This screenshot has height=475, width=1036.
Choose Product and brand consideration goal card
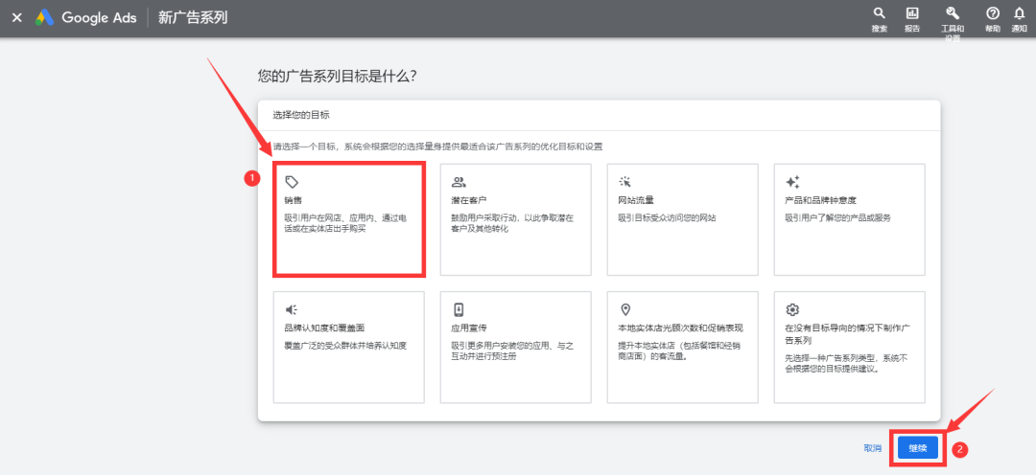(x=849, y=219)
